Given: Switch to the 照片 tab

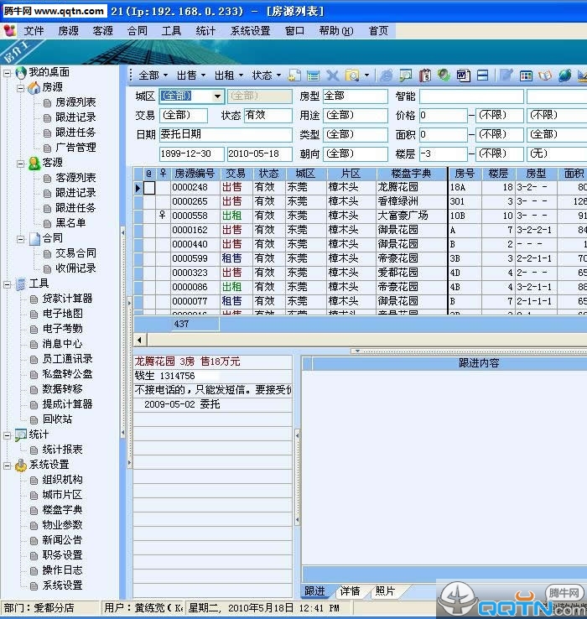Looking at the screenshot, I should 385,591.
